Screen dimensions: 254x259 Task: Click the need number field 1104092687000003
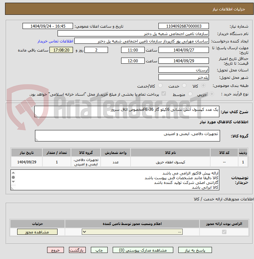[184, 26]
